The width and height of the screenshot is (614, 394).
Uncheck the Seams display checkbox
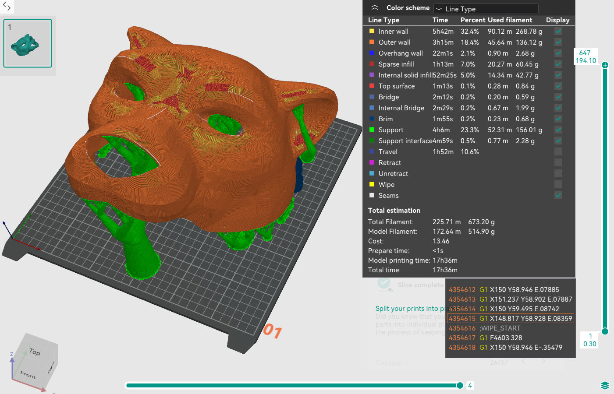coord(558,195)
